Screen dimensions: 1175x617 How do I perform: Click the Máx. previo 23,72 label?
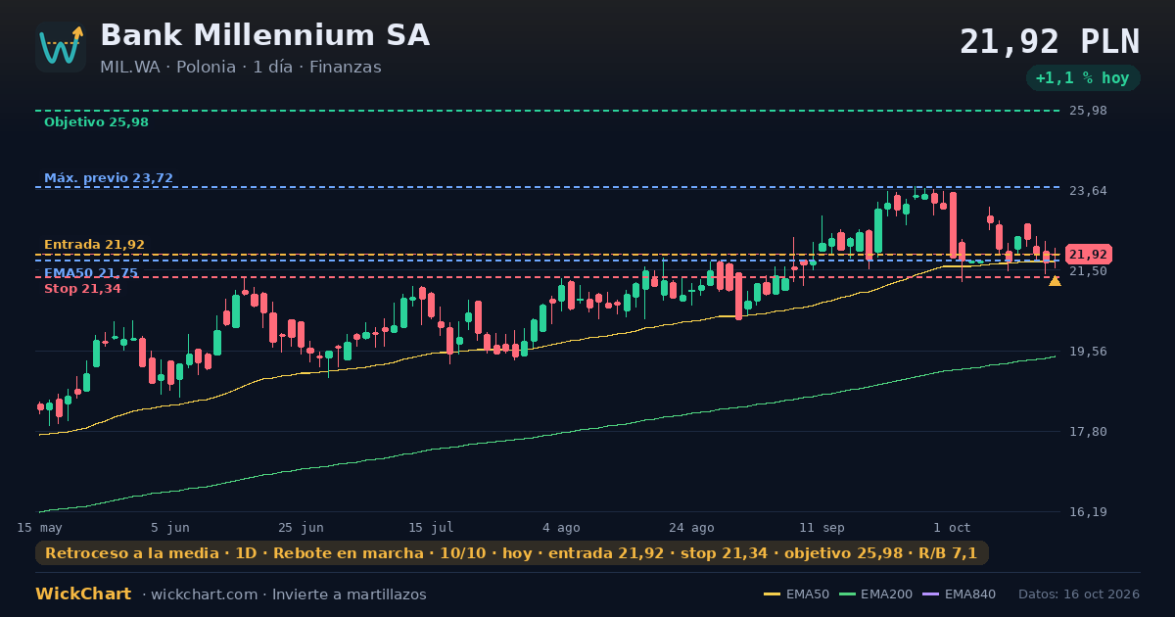pos(109,178)
